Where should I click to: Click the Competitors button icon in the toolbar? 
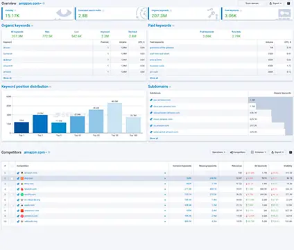[232, 152]
